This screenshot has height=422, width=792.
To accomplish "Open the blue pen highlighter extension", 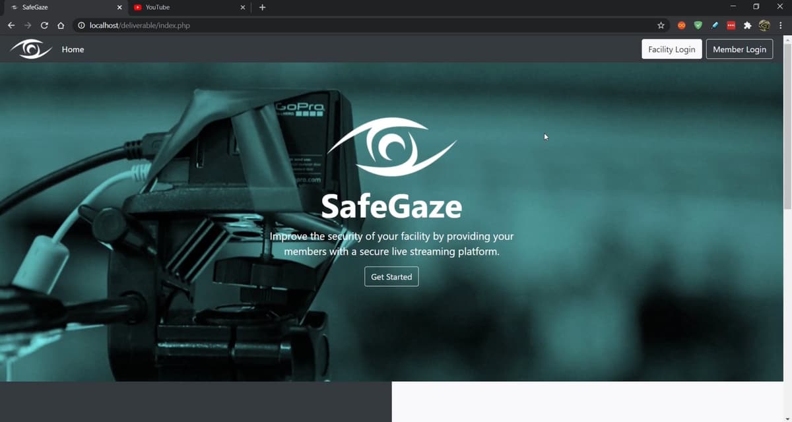I will coord(715,26).
